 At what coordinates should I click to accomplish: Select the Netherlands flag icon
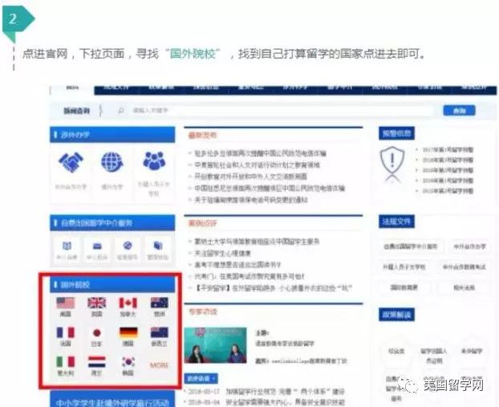(x=97, y=362)
